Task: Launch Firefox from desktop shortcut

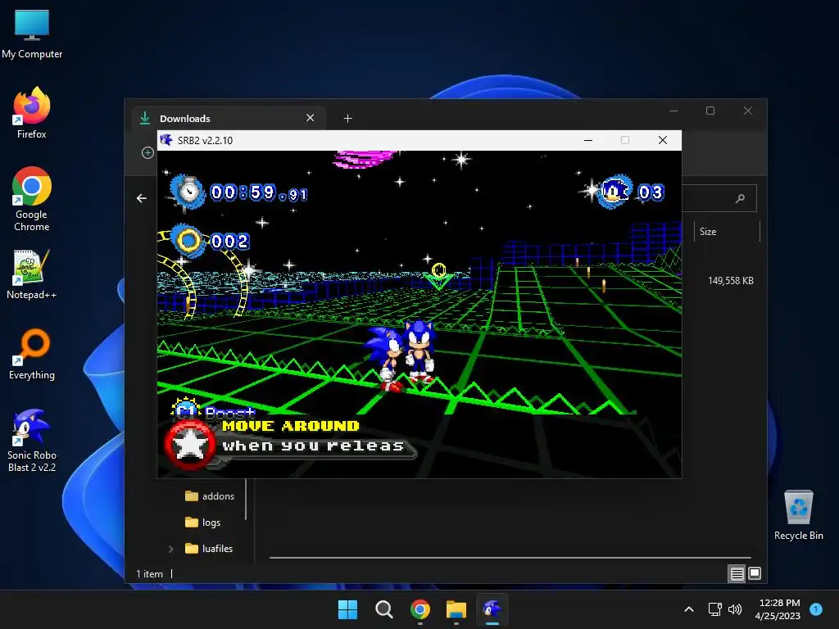Action: tap(32, 113)
